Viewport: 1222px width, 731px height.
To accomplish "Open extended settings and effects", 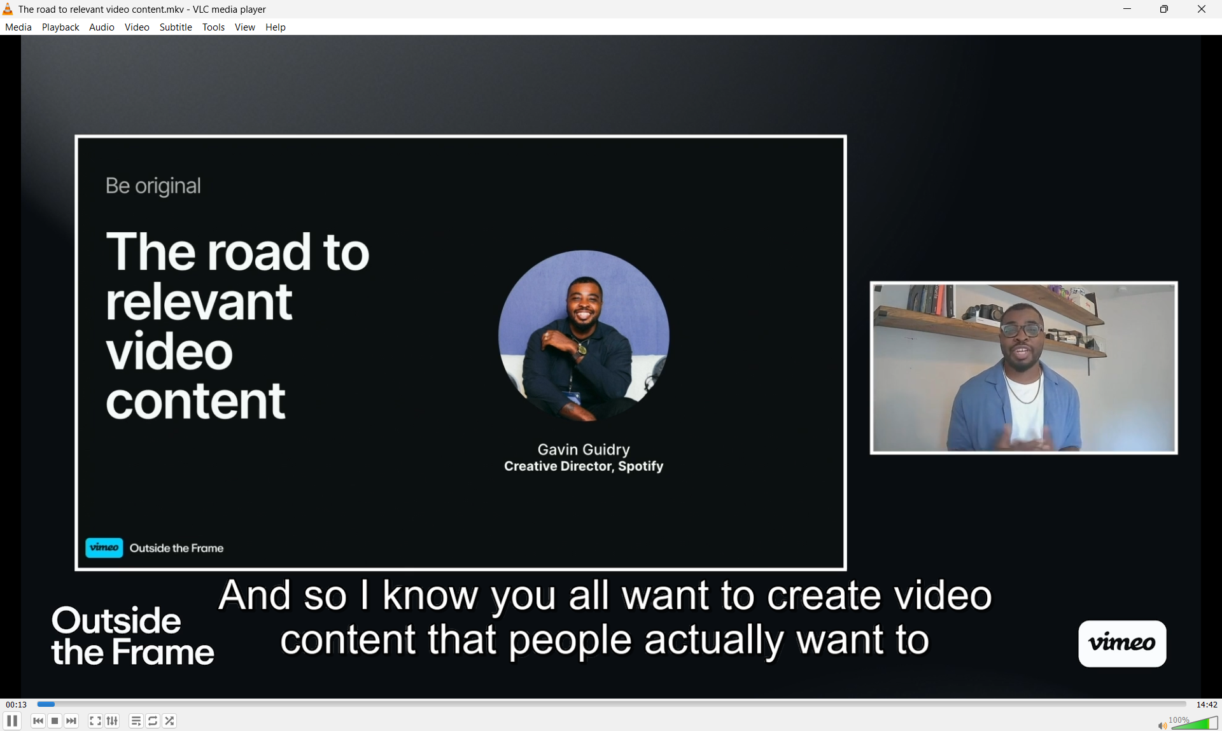I will coord(112,721).
